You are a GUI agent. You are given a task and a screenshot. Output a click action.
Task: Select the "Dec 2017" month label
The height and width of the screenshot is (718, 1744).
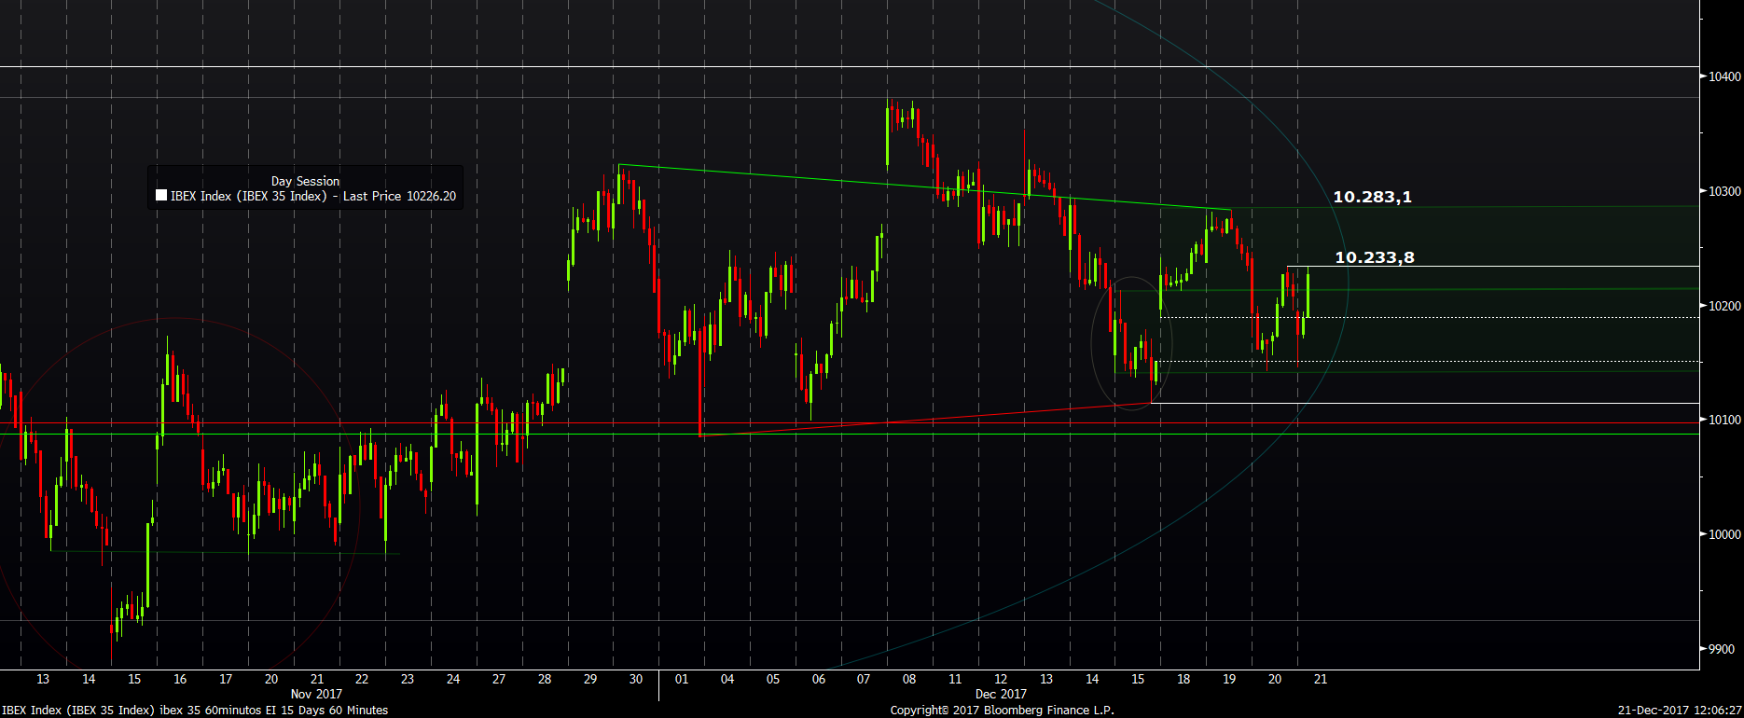click(x=1001, y=694)
